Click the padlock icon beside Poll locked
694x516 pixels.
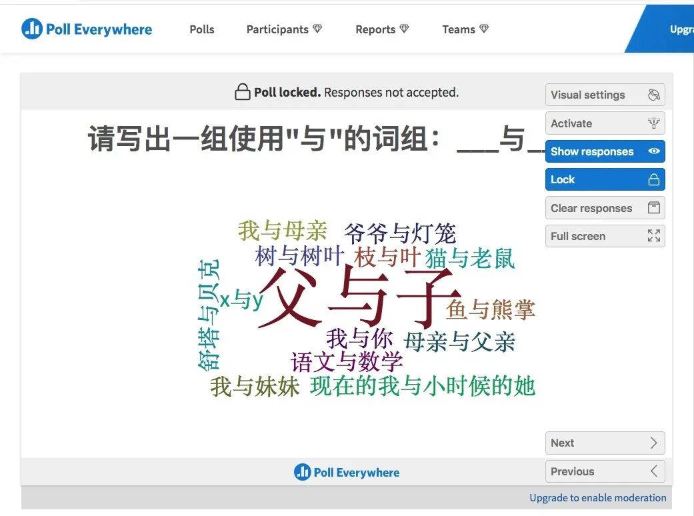(x=242, y=91)
